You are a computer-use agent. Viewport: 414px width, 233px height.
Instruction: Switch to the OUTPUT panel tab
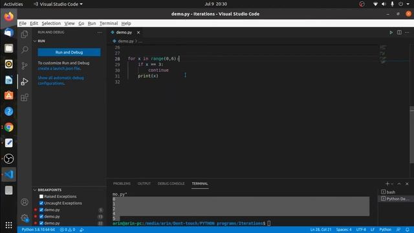coord(144,184)
